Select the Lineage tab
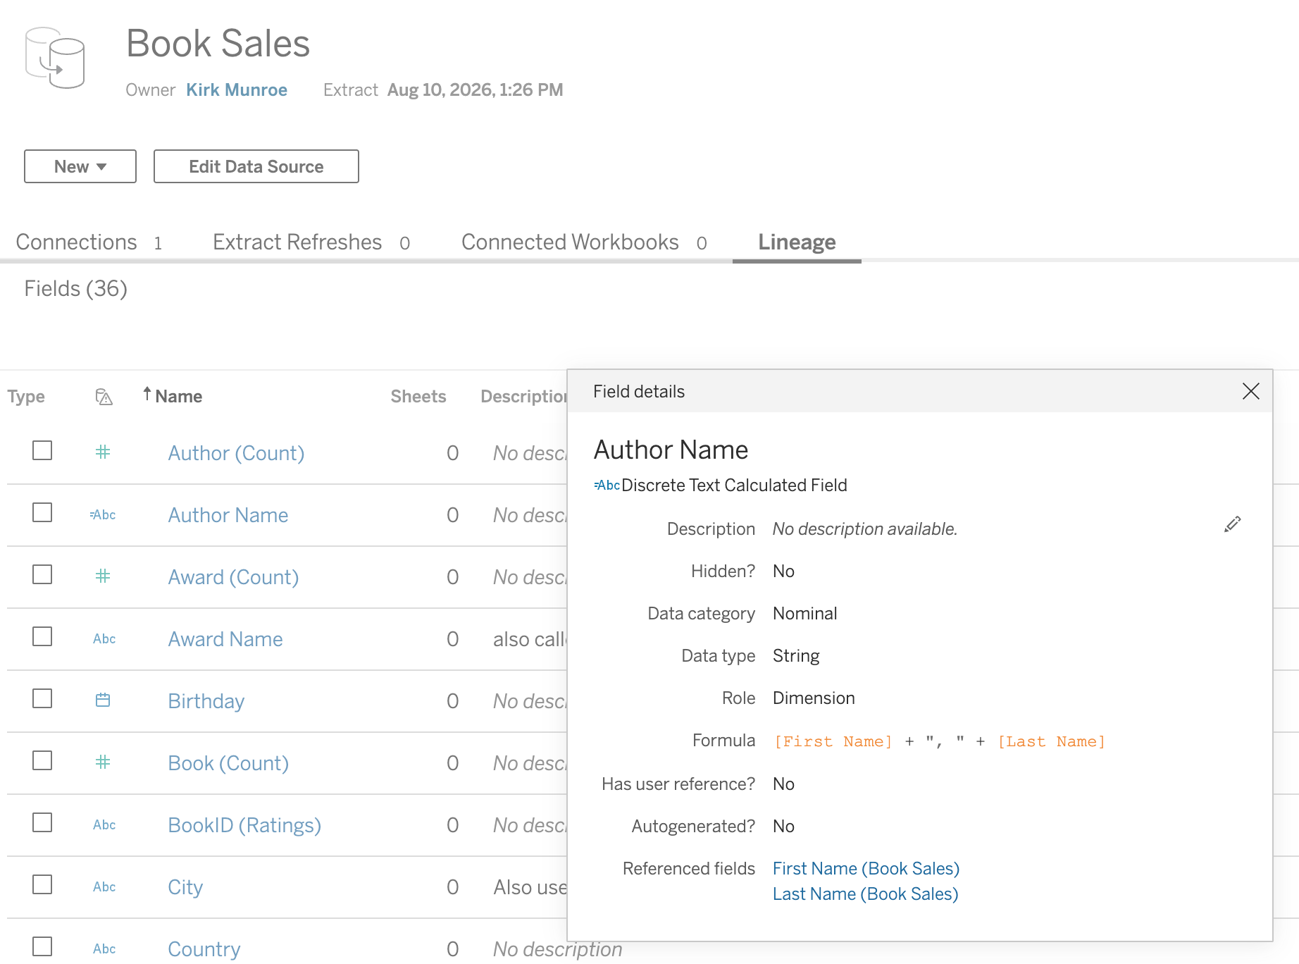 797,242
